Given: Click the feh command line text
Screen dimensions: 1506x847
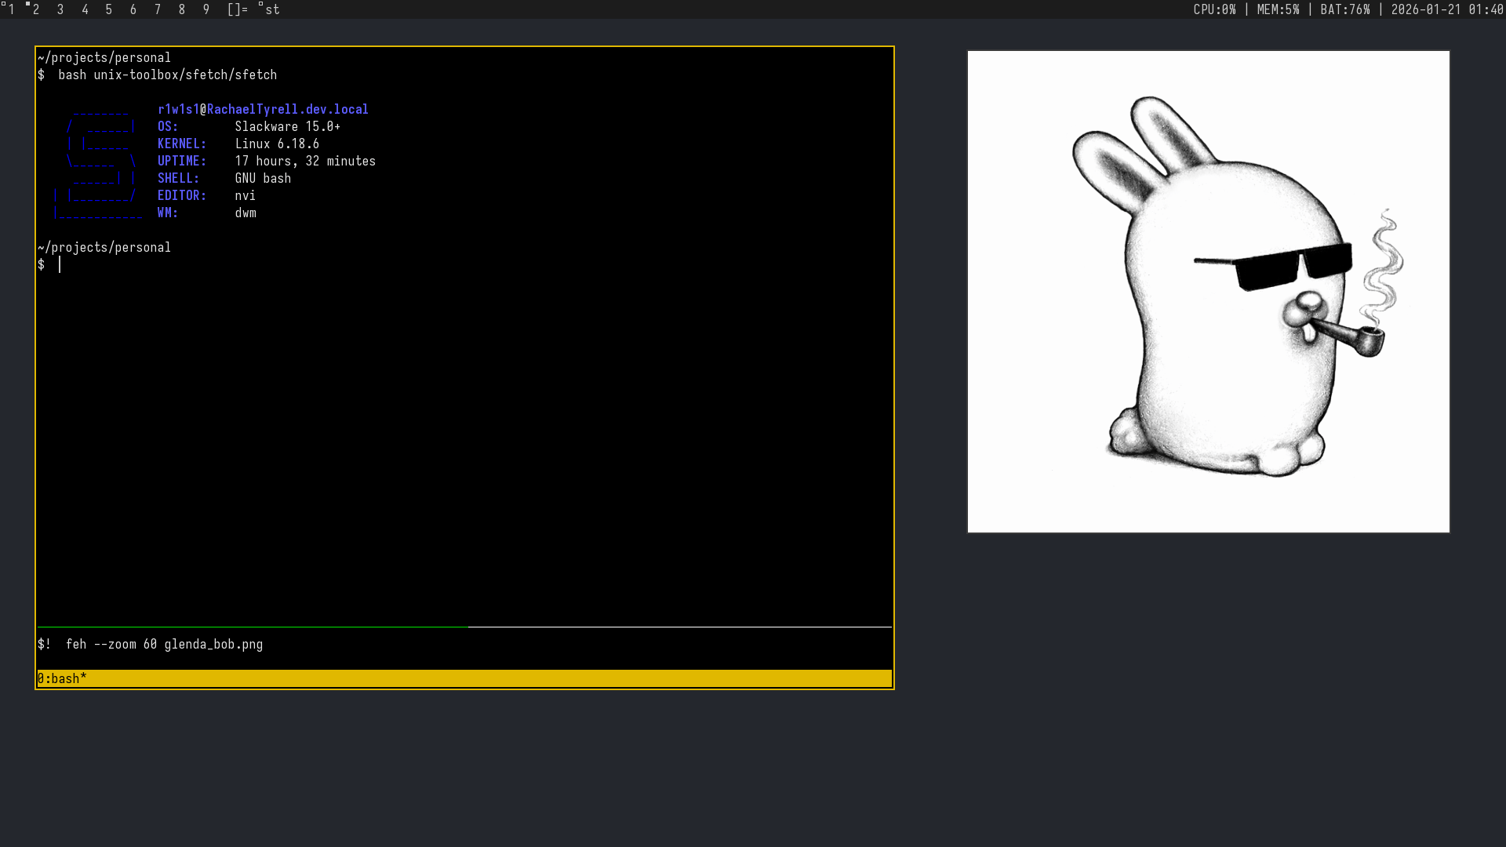Looking at the screenshot, I should coord(164,644).
